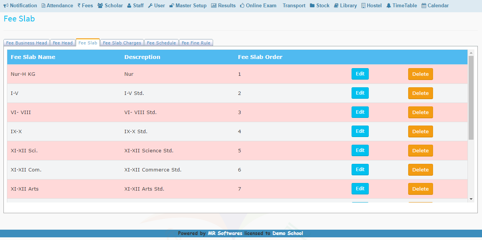
Task: Go to the Fee Schedule tab
Action: (161, 43)
